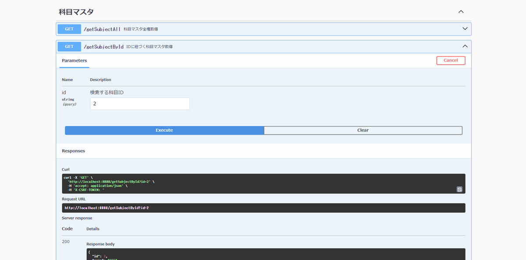This screenshot has width=526, height=260.
Task: Expand the /getSubjectAll endpoint chevron
Action: coord(465,29)
